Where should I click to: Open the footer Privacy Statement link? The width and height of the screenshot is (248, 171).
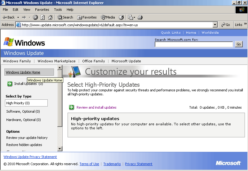pyautogui.click(x=139, y=164)
